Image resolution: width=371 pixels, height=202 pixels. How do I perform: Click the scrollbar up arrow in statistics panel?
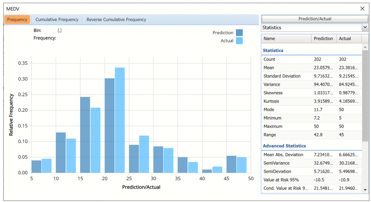coord(365,47)
